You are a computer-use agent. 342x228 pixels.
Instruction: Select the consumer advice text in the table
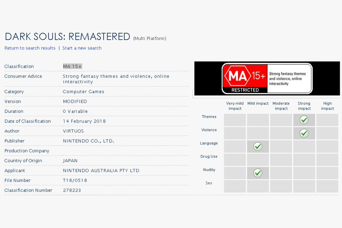point(116,79)
